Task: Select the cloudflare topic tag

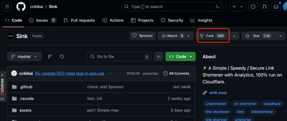Action: [x=272, y=104]
